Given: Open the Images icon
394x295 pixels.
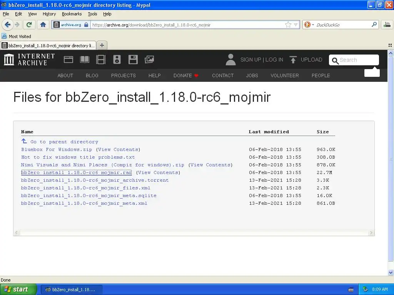Looking at the screenshot, I should 149,60.
